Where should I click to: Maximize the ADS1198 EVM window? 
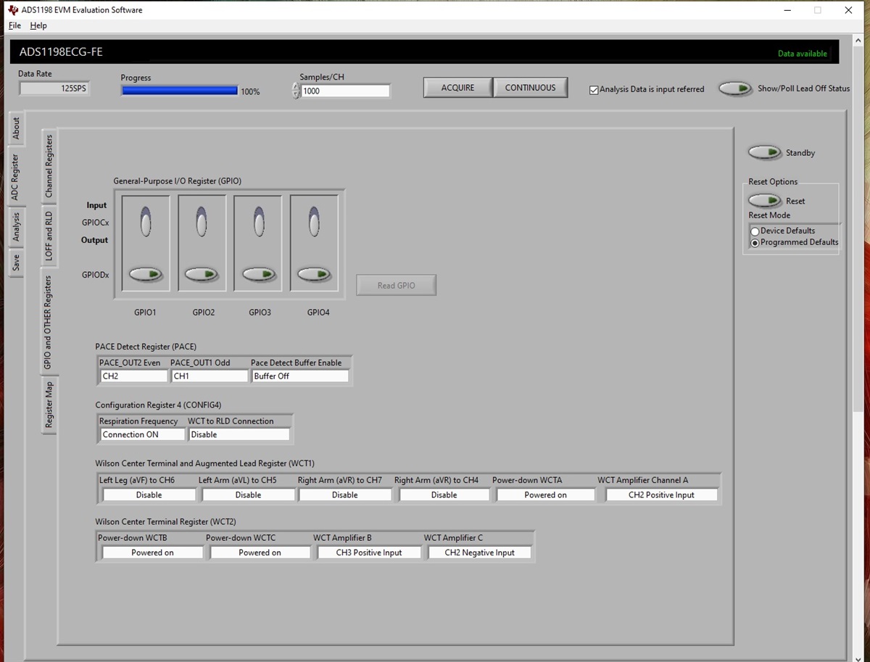pyautogui.click(x=818, y=10)
